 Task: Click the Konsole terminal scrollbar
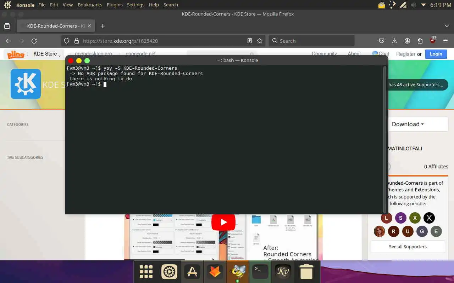[384, 139]
